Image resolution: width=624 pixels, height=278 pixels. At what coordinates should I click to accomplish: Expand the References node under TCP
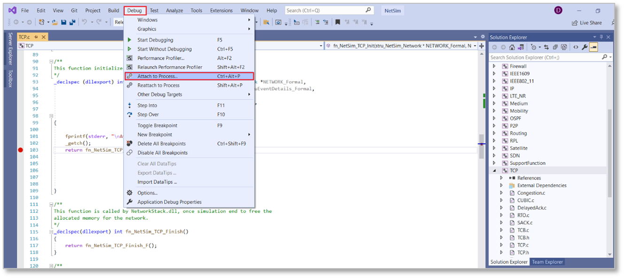click(x=501, y=178)
